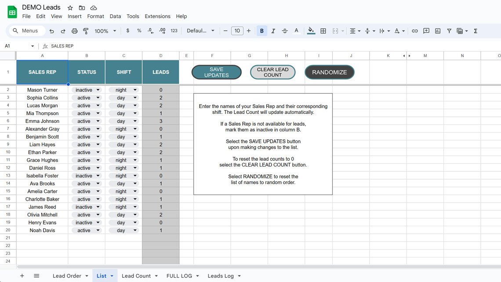501x282 pixels.
Task: Toggle bold formatting
Action: 261,31
